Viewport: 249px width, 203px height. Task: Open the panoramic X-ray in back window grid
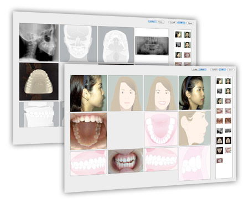pos(152,46)
